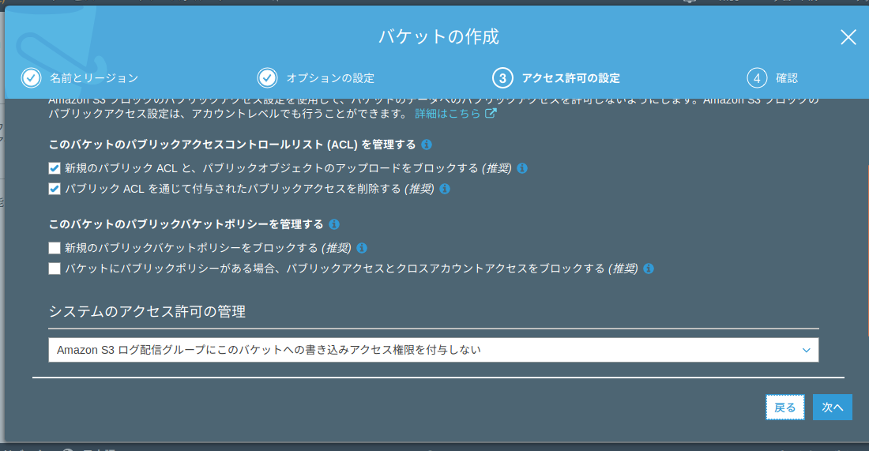
Task: Check クロスアカウントアクセスをブロックする option
Action: pos(55,269)
